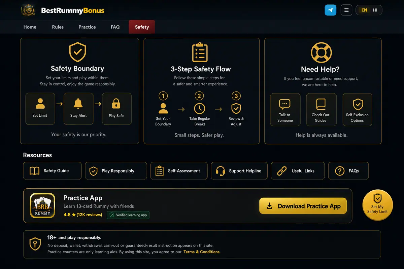This screenshot has height=269, width=404.
Task: Click the BRB crest logo in header
Action: point(28,10)
